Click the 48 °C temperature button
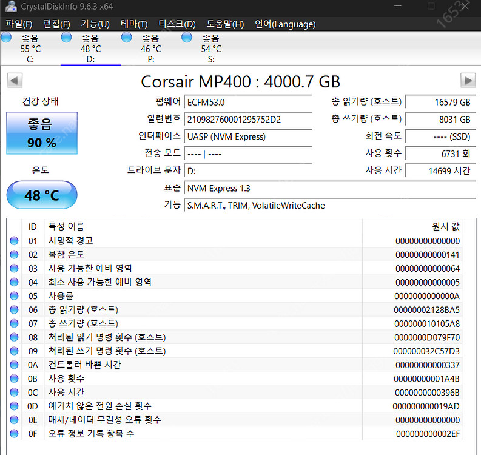 pos(42,195)
